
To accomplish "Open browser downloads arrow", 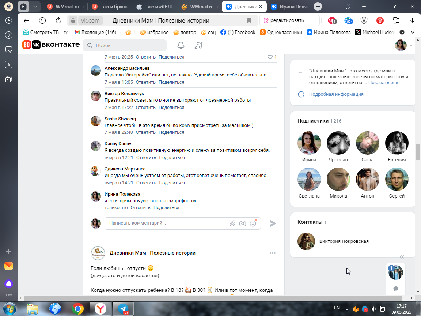I will (412, 21).
